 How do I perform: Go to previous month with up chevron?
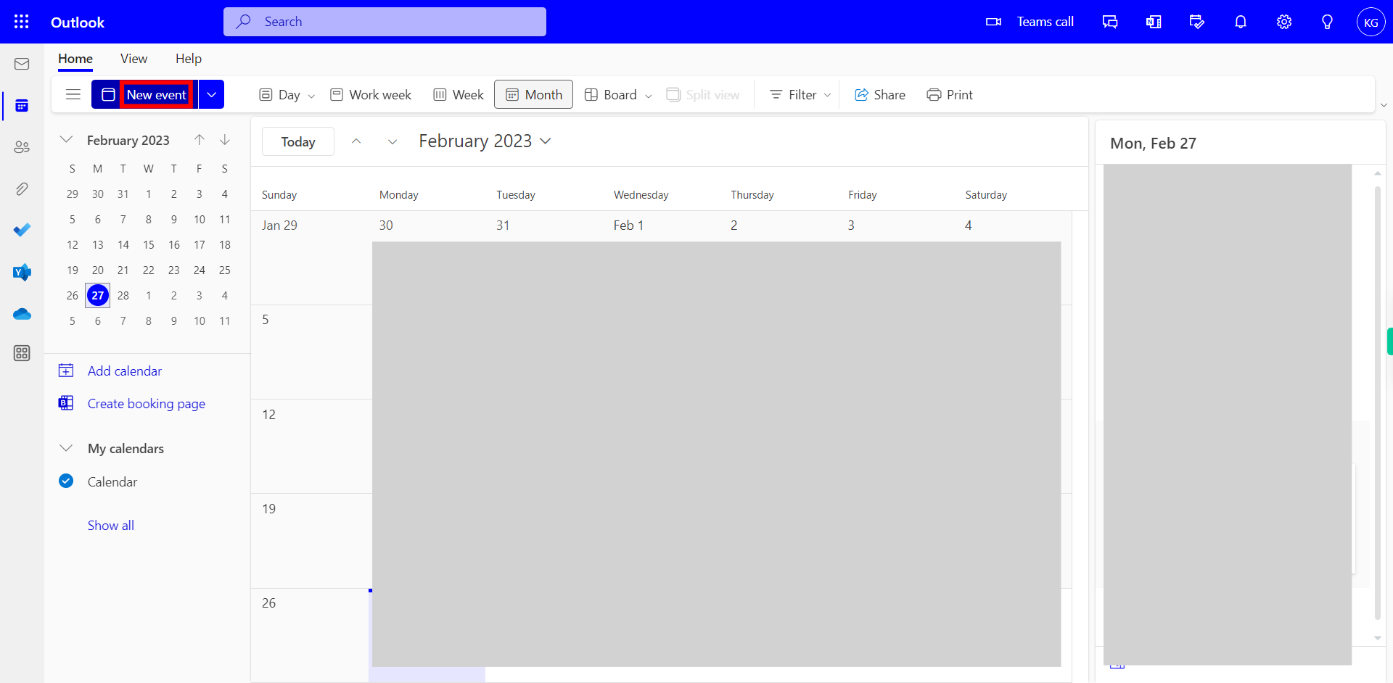click(x=356, y=141)
